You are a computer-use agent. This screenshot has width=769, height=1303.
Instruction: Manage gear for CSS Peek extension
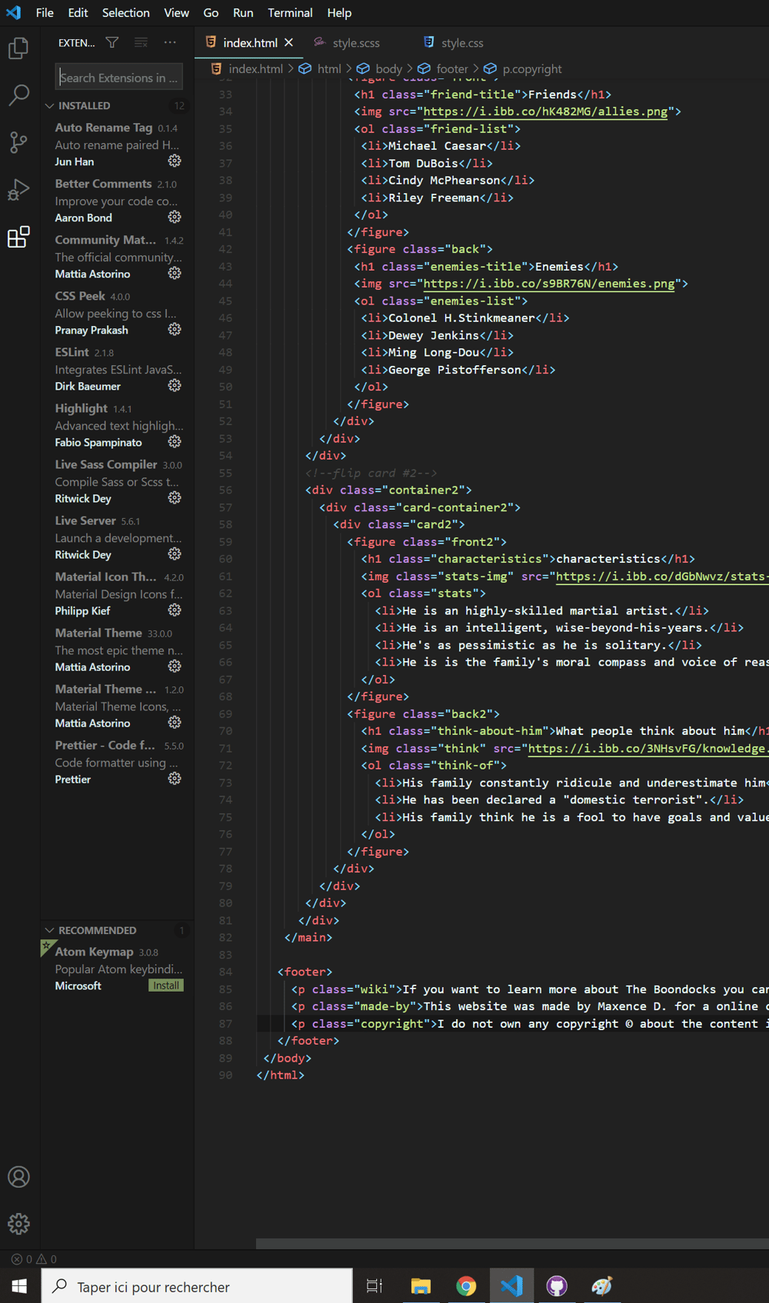coord(175,329)
